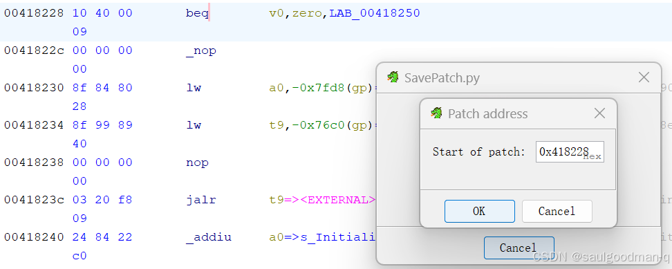
Task: Click OK in Patch address dialog
Action: tap(479, 211)
